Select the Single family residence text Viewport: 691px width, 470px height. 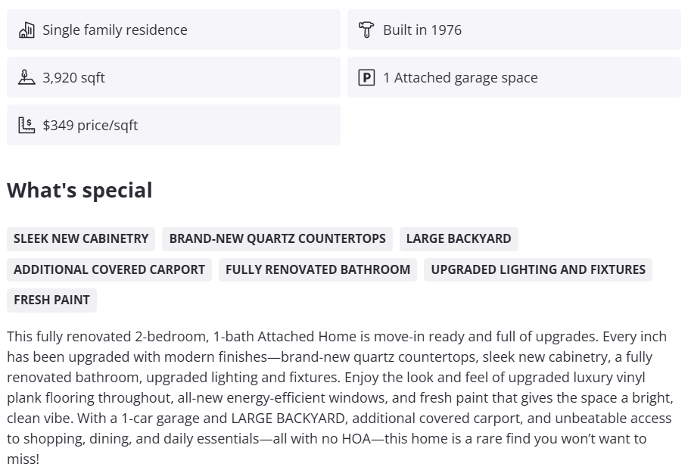click(114, 30)
